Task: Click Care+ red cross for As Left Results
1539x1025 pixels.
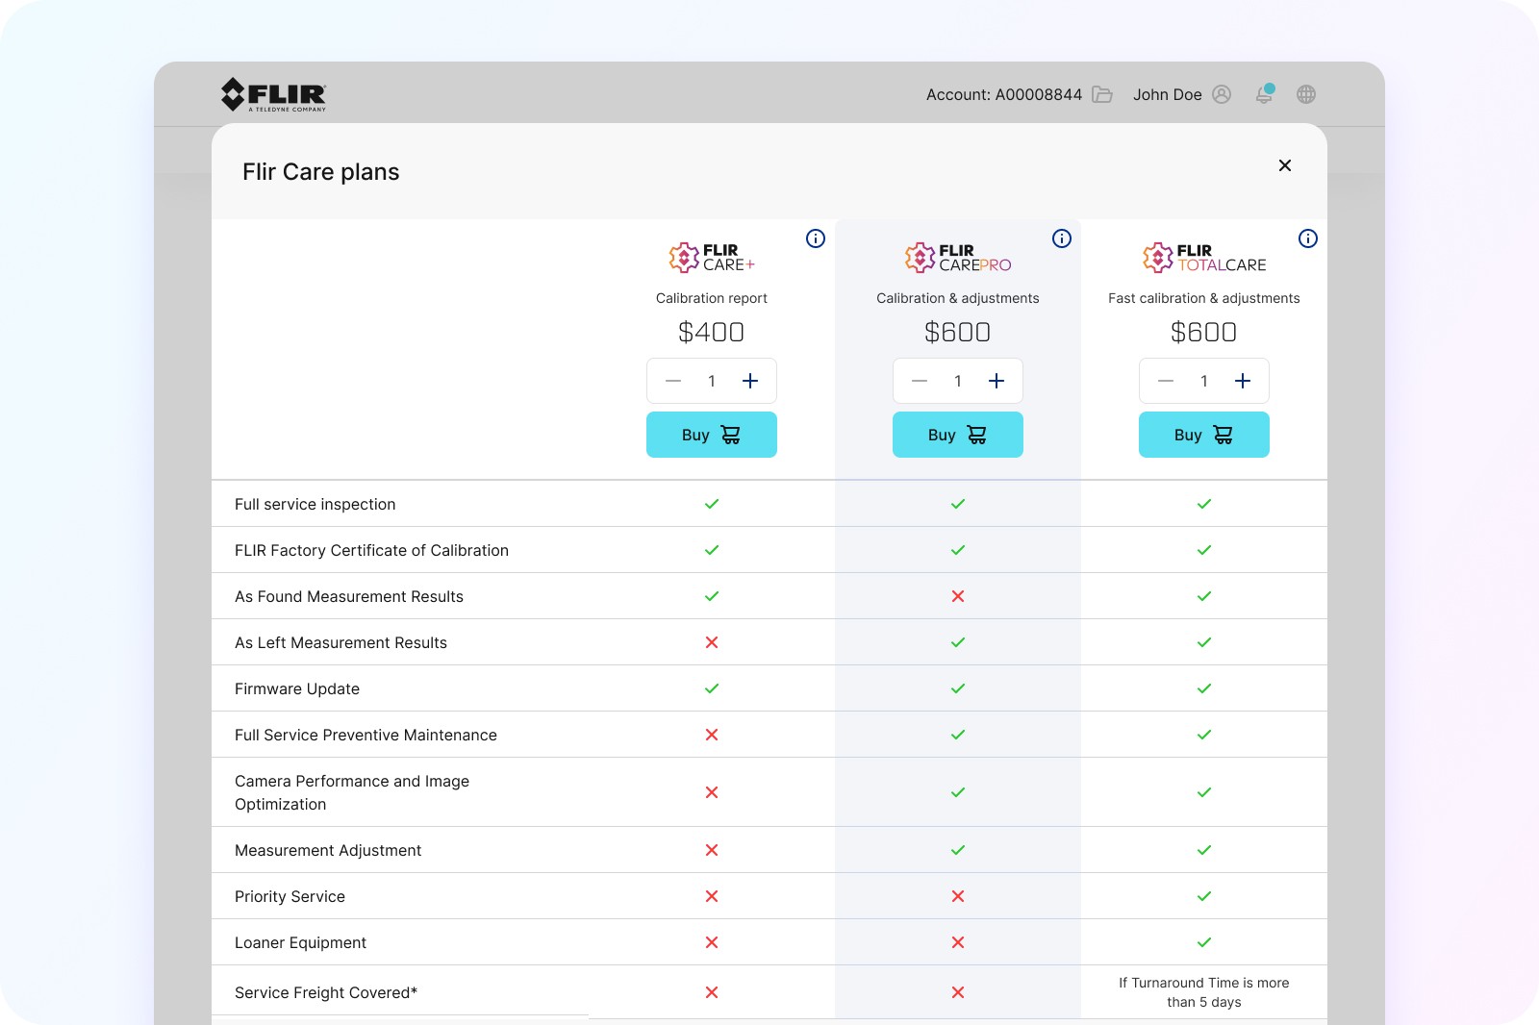Action: tap(712, 642)
